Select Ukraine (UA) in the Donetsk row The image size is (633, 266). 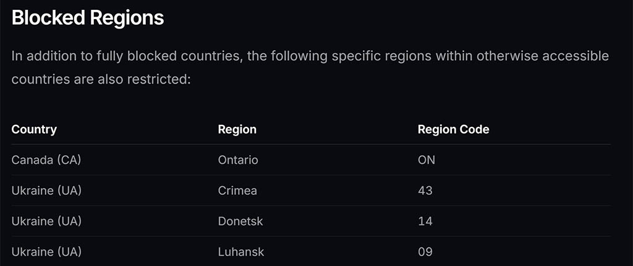point(46,221)
